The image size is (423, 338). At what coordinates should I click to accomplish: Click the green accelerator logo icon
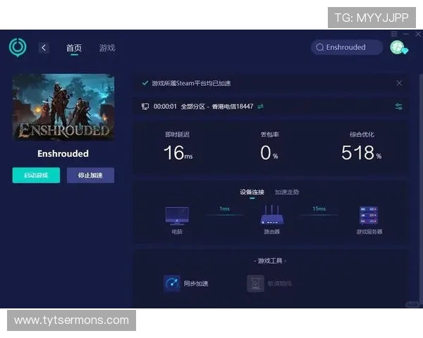click(x=18, y=47)
